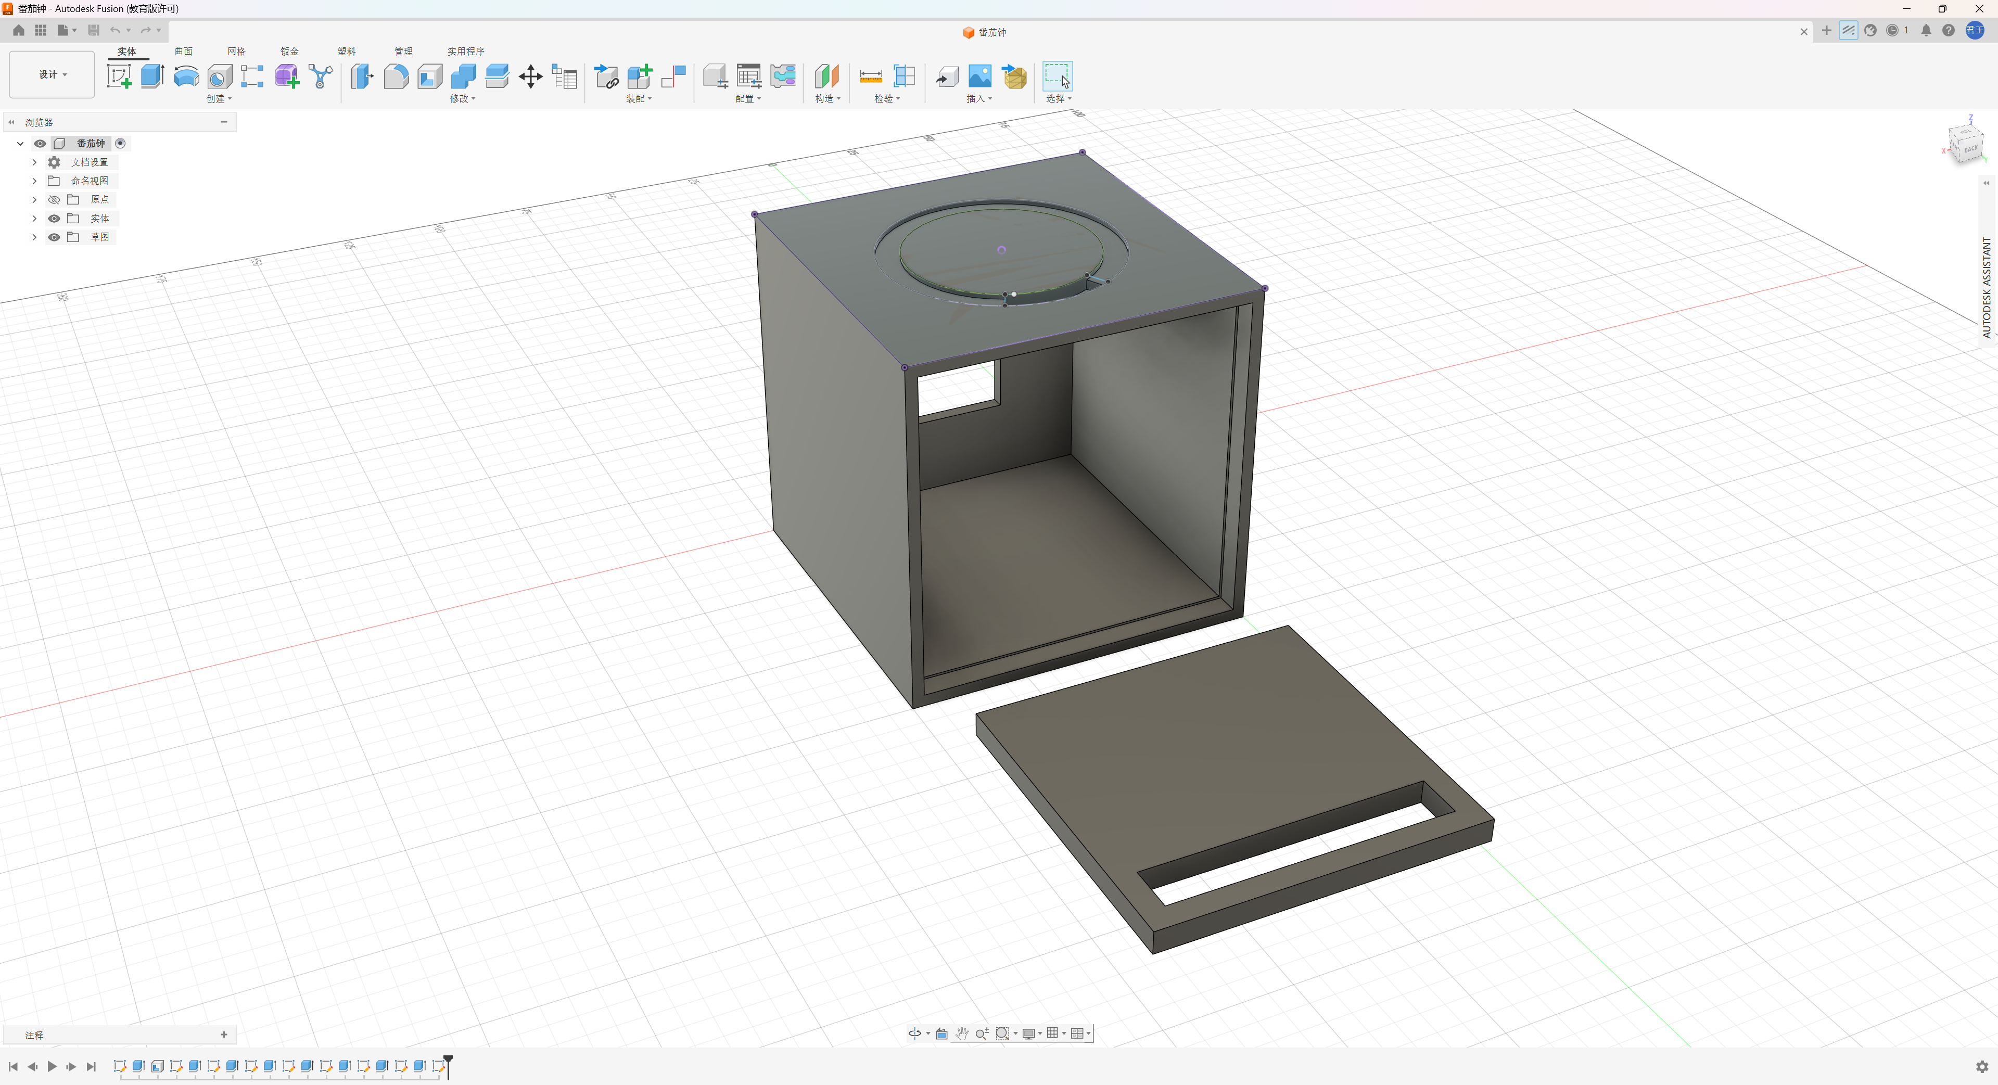The width and height of the screenshot is (1998, 1085).
Task: Toggle visibility eye of 原点 folder
Action: coord(54,199)
